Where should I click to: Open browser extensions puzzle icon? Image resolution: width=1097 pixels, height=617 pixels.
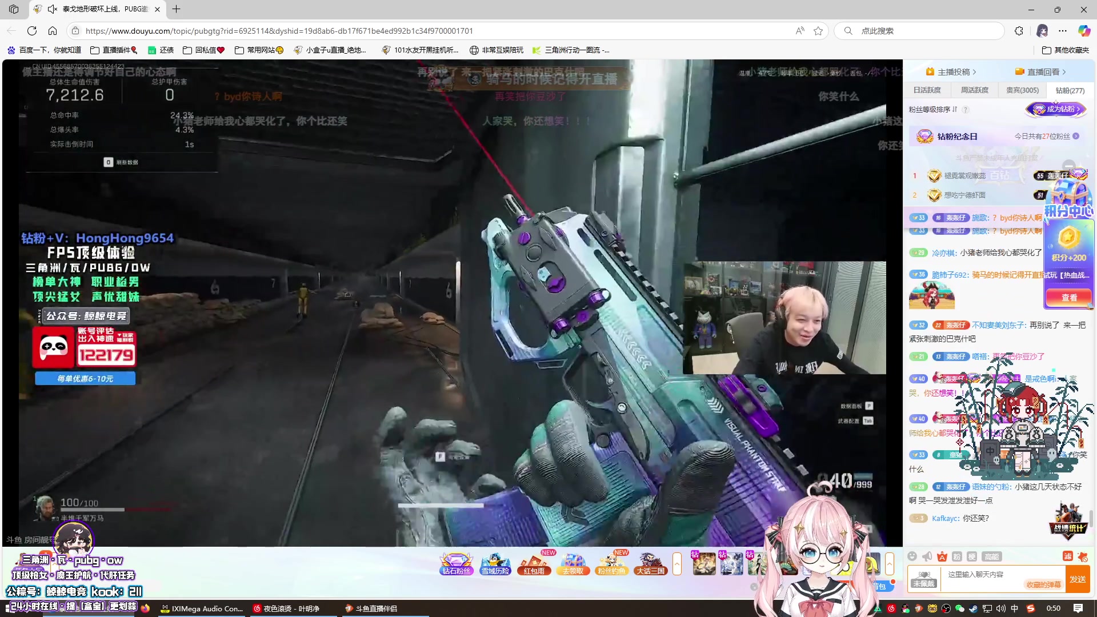[1019, 31]
